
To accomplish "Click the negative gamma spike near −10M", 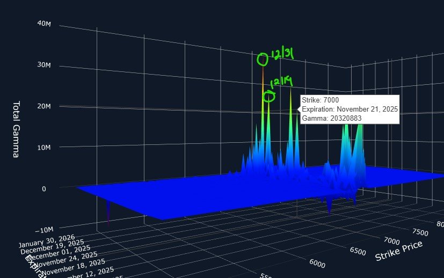I will pyautogui.click(x=108, y=214).
